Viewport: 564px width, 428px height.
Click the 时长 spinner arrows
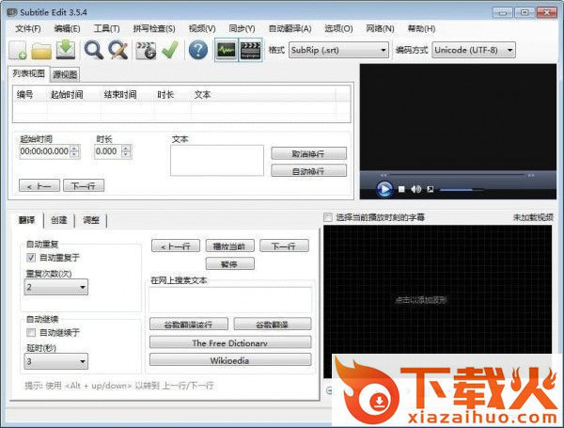coord(126,151)
